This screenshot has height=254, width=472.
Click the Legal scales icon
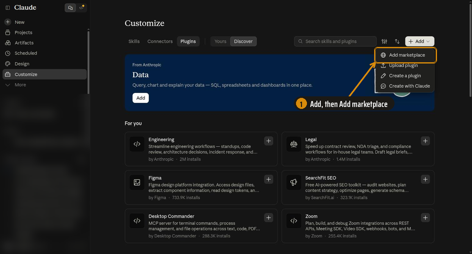[294, 144]
